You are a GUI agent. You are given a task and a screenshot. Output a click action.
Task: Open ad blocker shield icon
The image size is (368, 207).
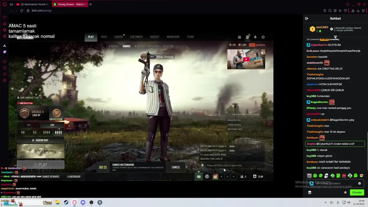[x=335, y=11]
